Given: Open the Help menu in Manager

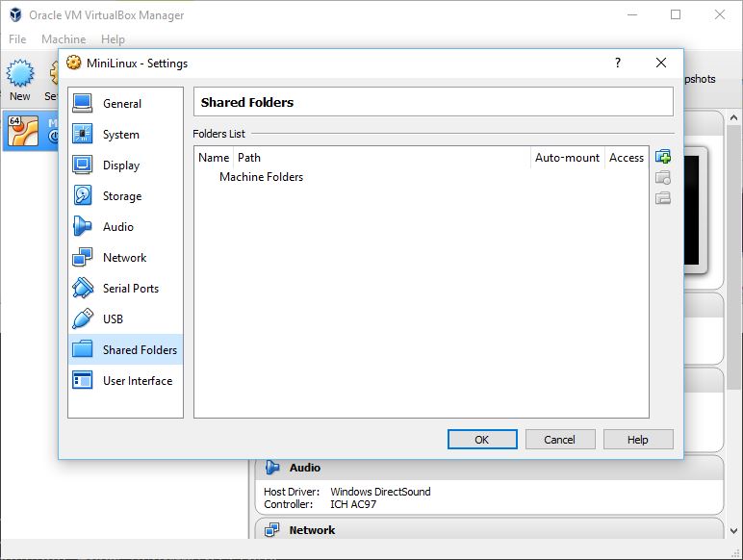Looking at the screenshot, I should point(113,39).
